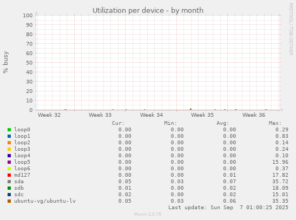Screen dimensions: 296x220
Task: Click the loop0 green legend swatch
Action: pos(9,130)
